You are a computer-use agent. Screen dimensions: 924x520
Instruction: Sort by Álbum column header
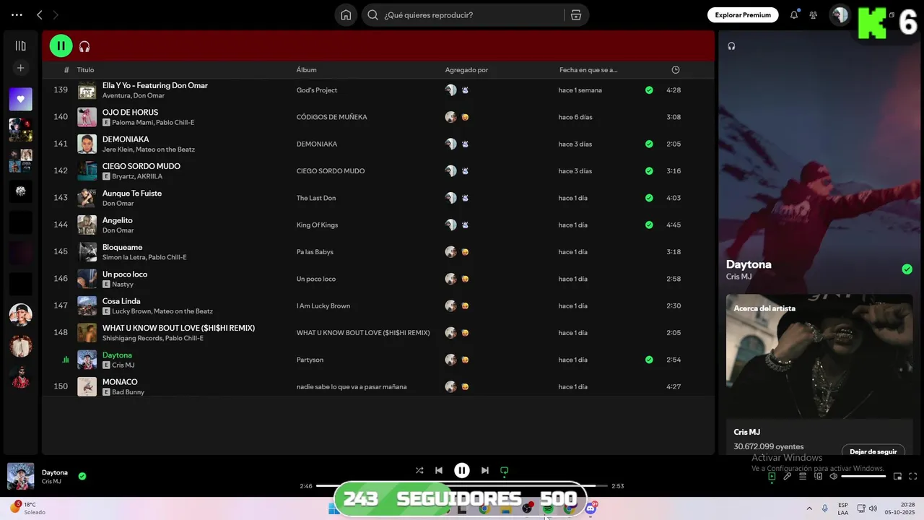click(306, 70)
